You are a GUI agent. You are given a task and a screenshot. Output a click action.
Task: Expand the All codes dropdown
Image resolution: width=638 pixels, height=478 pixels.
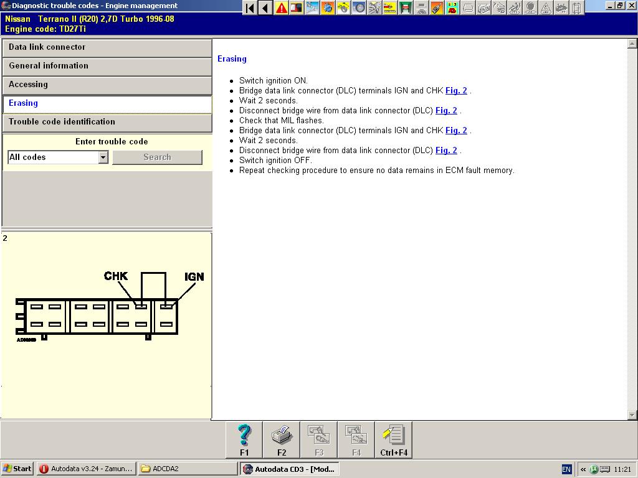[103, 157]
